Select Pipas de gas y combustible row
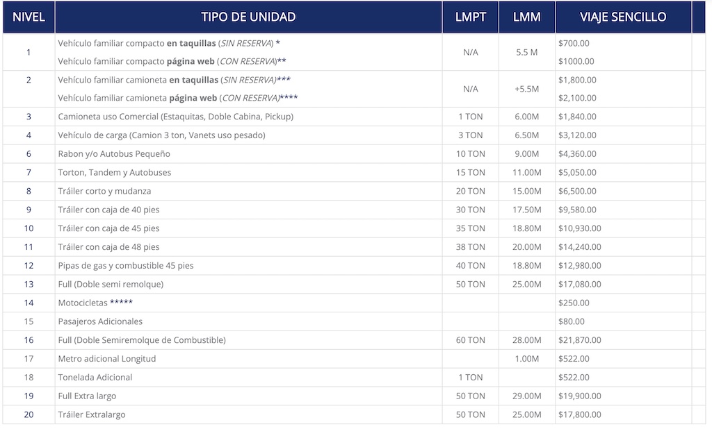This screenshot has height=429, width=712. 354,266
